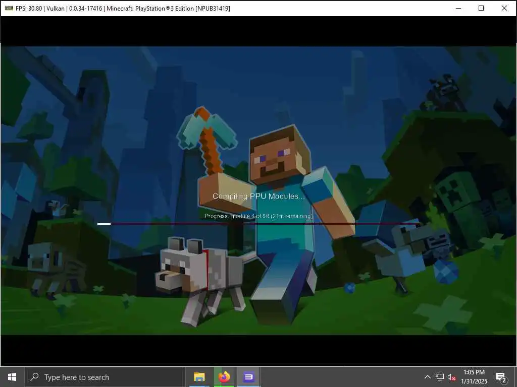
Task: Open the clock showing 1:05 PM
Action: tap(474, 377)
